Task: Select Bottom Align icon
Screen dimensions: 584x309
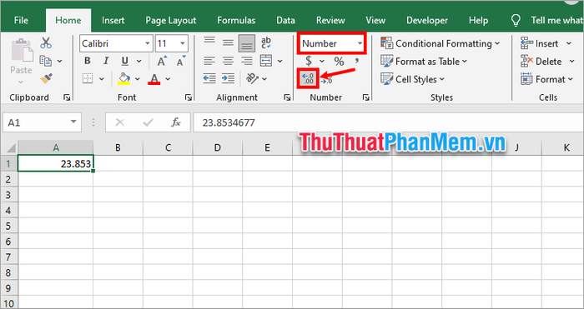Action: coord(247,43)
